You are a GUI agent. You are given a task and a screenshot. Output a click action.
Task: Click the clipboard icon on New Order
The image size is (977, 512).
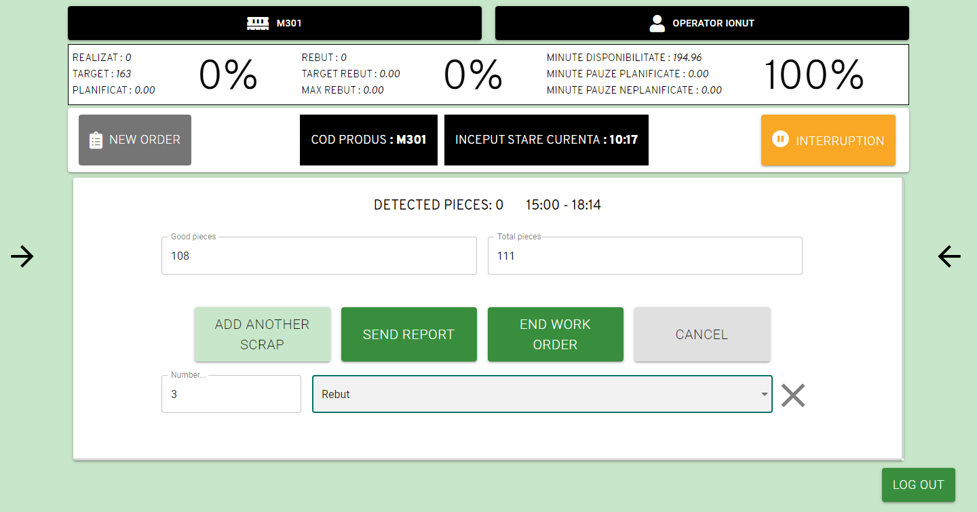(96, 140)
